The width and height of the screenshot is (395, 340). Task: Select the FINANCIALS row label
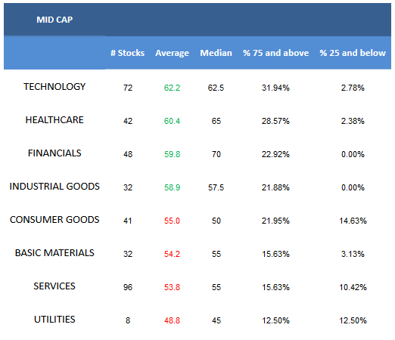[x=54, y=153]
